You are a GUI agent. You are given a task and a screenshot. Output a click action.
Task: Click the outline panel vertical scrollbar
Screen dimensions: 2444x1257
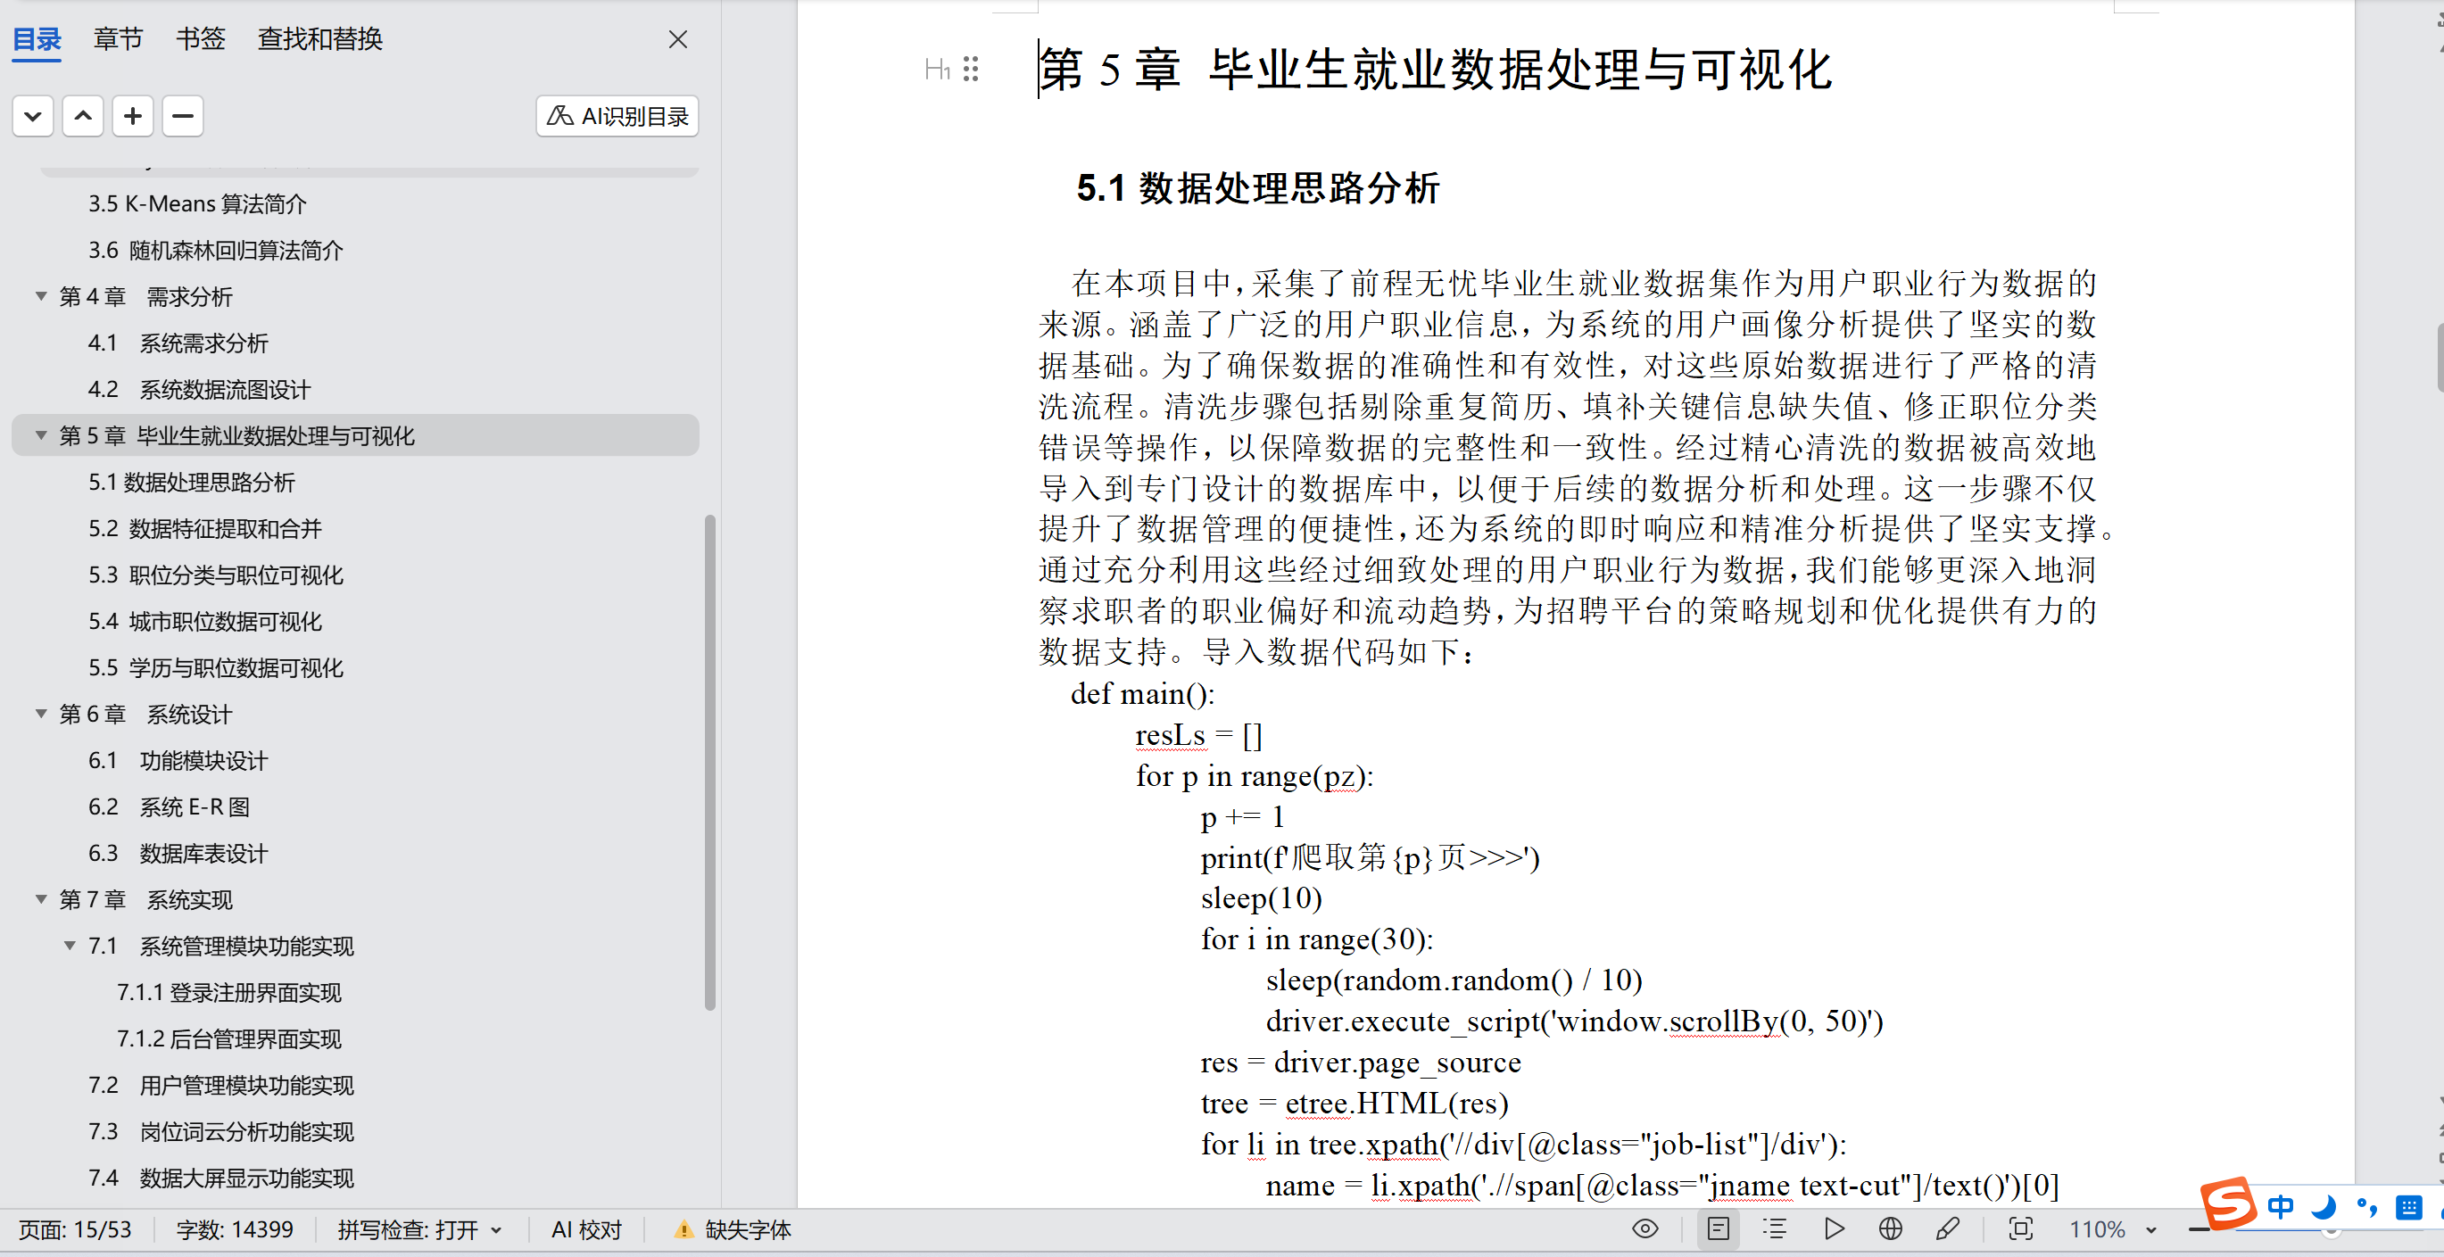(709, 762)
